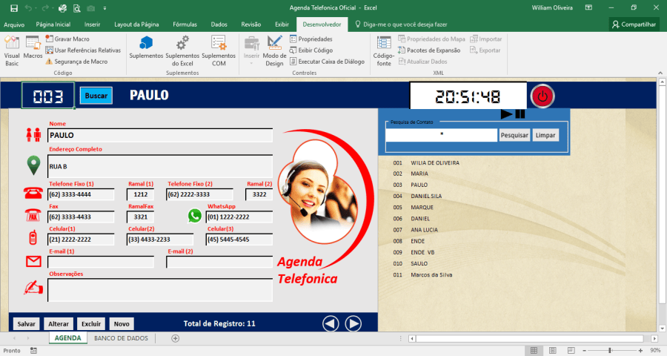667x356 pixels.
Task: Switch to Layout da Página tab
Action: coord(136,24)
